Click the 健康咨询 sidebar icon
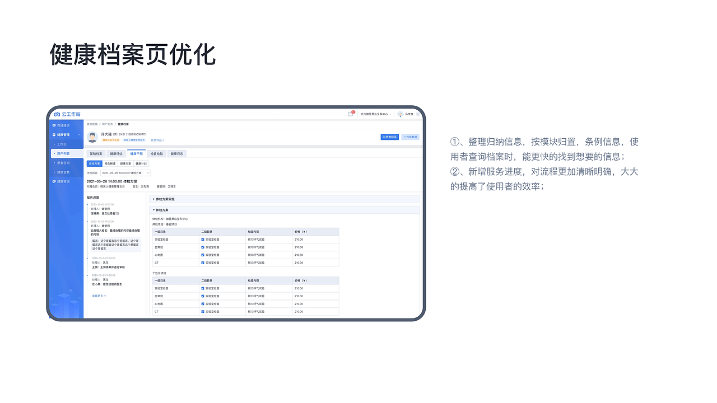This screenshot has height=403, width=717. 54,181
